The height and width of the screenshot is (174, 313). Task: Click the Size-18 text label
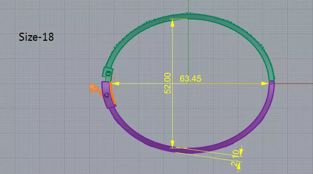pyautogui.click(x=36, y=37)
